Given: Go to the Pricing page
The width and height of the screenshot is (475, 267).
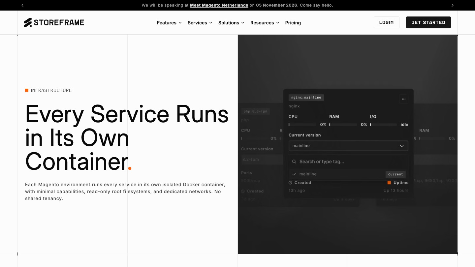Looking at the screenshot, I should (293, 23).
